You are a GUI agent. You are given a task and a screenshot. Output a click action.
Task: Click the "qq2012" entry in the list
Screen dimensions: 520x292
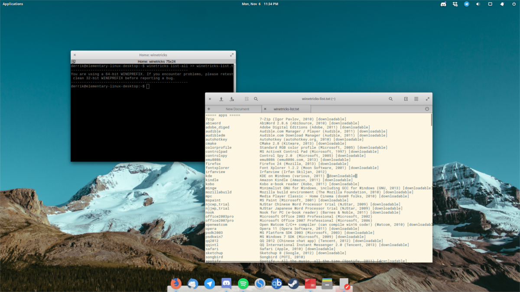point(212,241)
